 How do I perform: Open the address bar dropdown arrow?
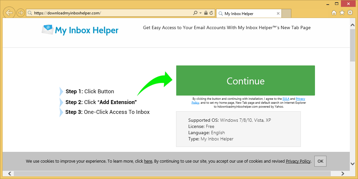[x=200, y=13]
